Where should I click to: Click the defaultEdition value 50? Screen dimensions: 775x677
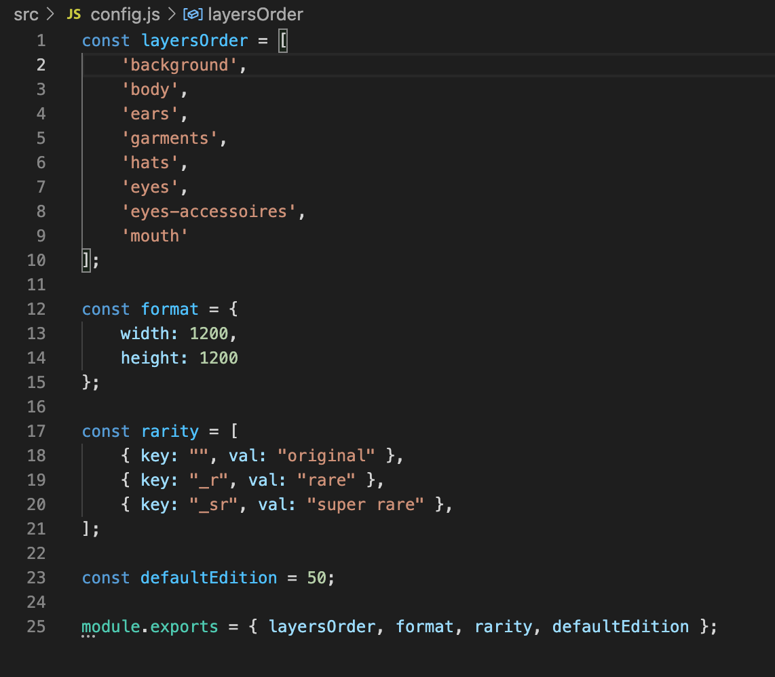[316, 577]
